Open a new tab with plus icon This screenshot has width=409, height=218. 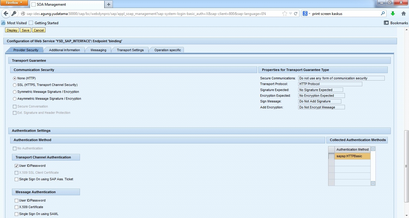(108, 4)
